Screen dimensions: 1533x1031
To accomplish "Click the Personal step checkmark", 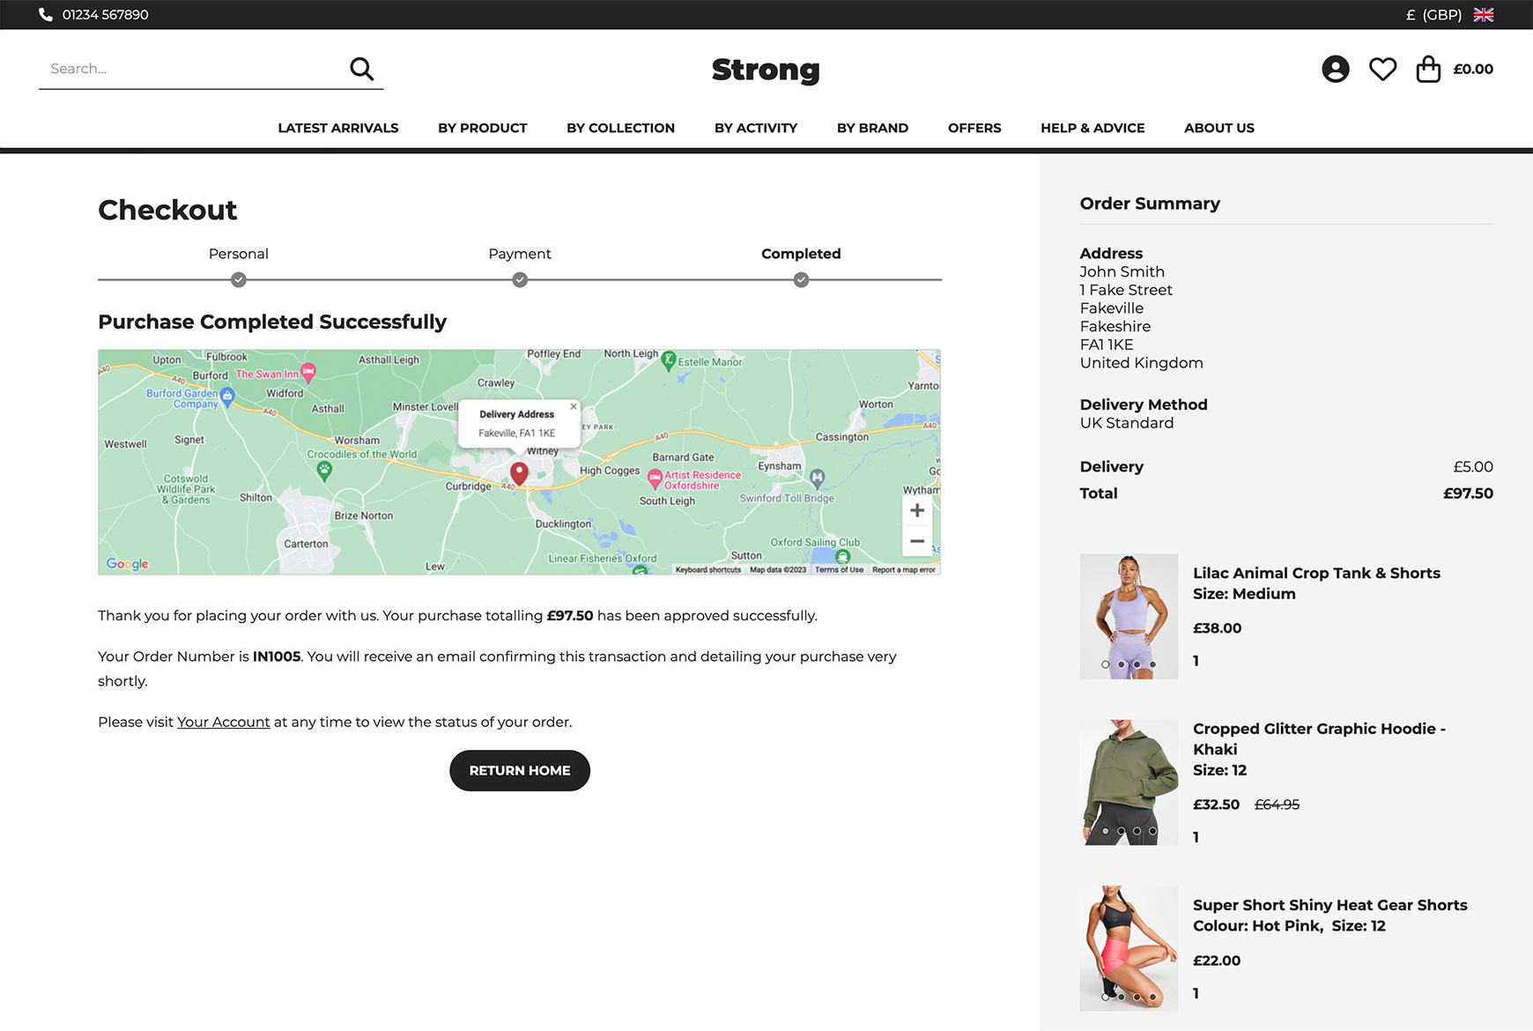I will coord(239,280).
